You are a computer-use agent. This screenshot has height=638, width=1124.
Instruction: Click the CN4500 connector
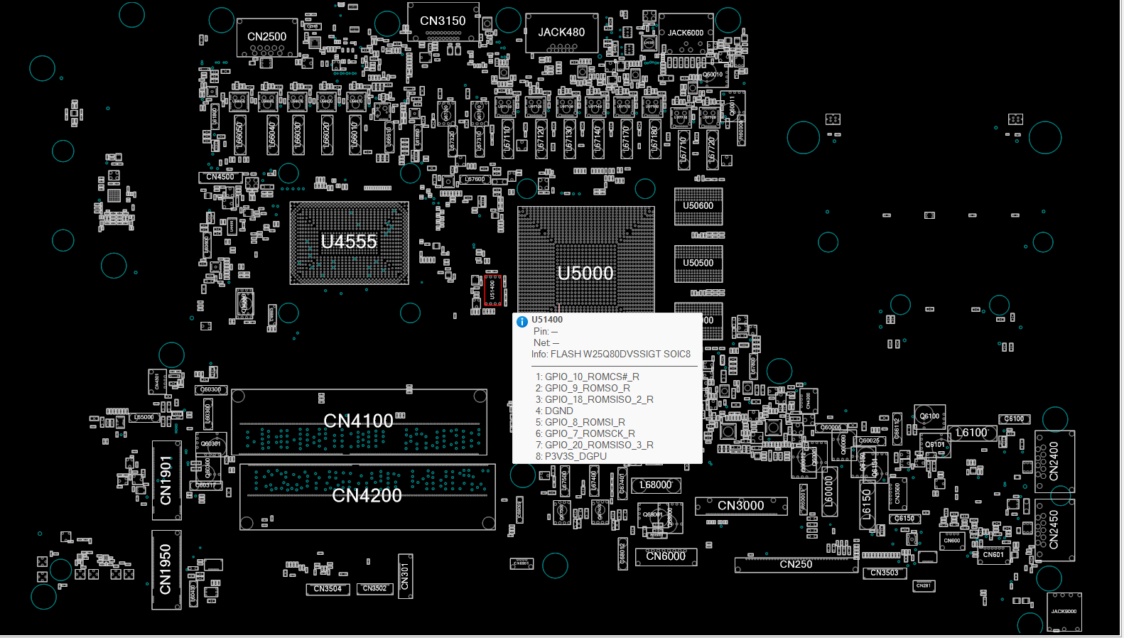[x=220, y=177]
